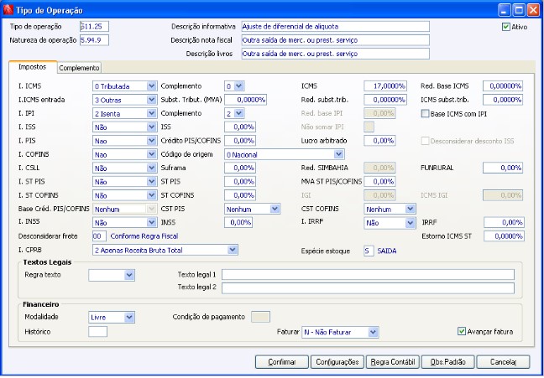Focus the Texto legal 1 input field
Viewport: 544px width, 378px height.
pos(368,274)
